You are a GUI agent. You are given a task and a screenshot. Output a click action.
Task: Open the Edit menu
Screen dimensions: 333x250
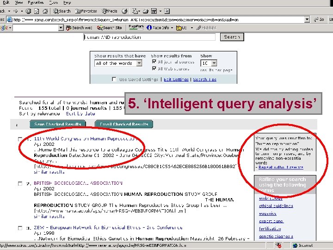coord(6,2)
